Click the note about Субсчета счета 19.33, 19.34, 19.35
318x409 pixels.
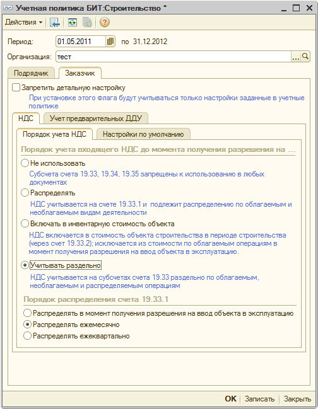pyautogui.click(x=147, y=178)
